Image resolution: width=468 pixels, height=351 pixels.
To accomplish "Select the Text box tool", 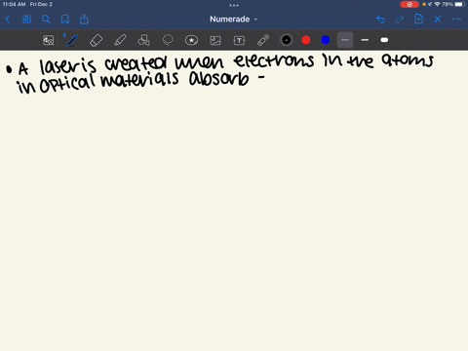I will point(239,40).
